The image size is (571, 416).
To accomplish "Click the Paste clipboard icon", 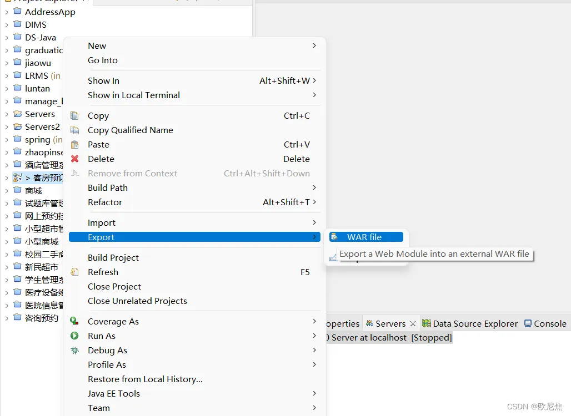I will click(74, 145).
